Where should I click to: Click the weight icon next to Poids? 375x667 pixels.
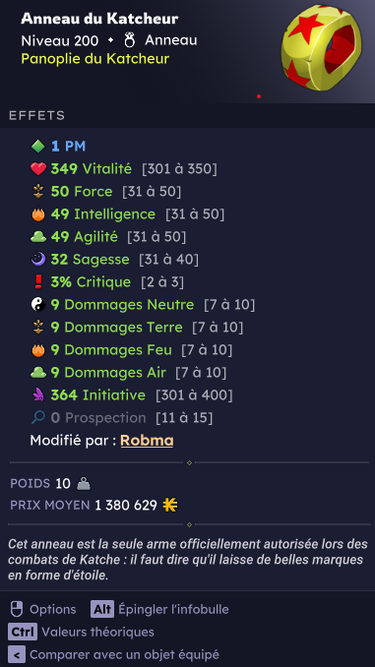[x=84, y=484]
